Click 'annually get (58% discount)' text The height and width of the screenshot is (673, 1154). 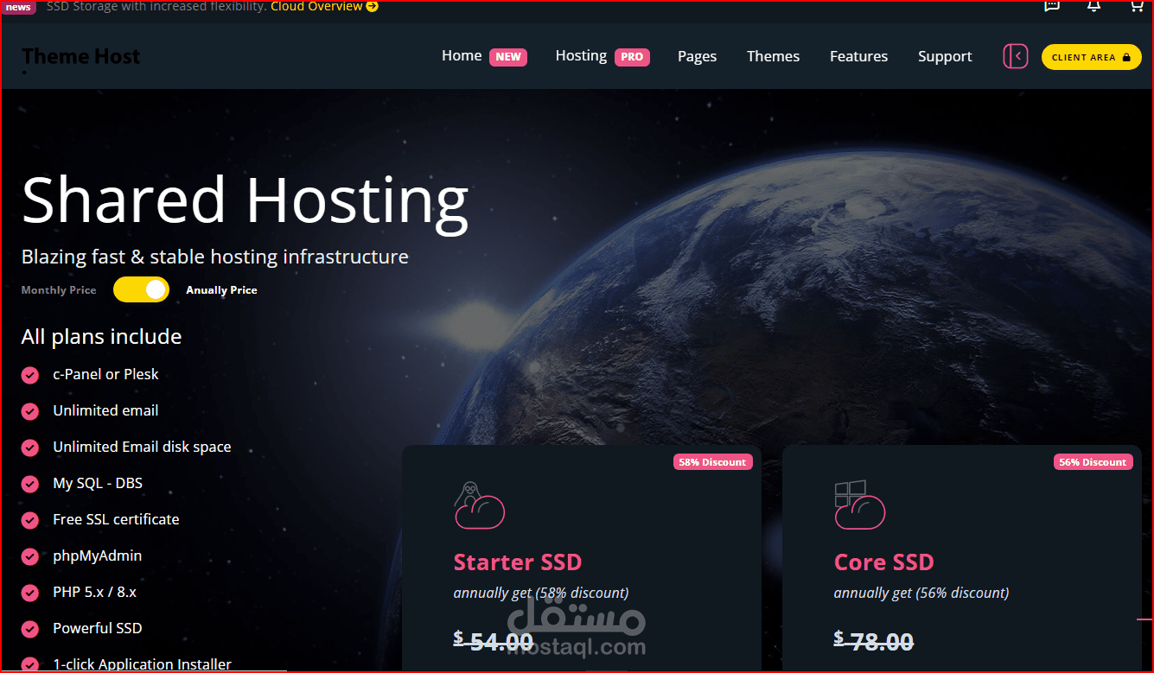(x=541, y=593)
